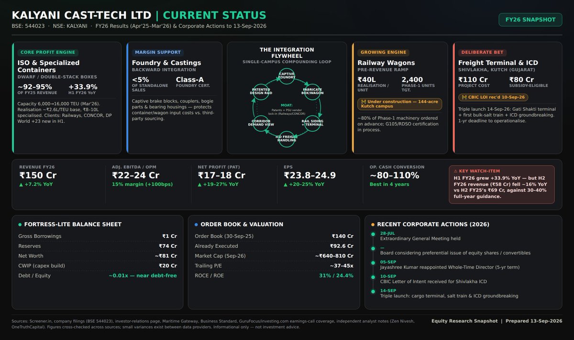Select the DELIBERATE BET tag
Image resolution: width=574 pixels, height=340 pixels.
[482, 53]
